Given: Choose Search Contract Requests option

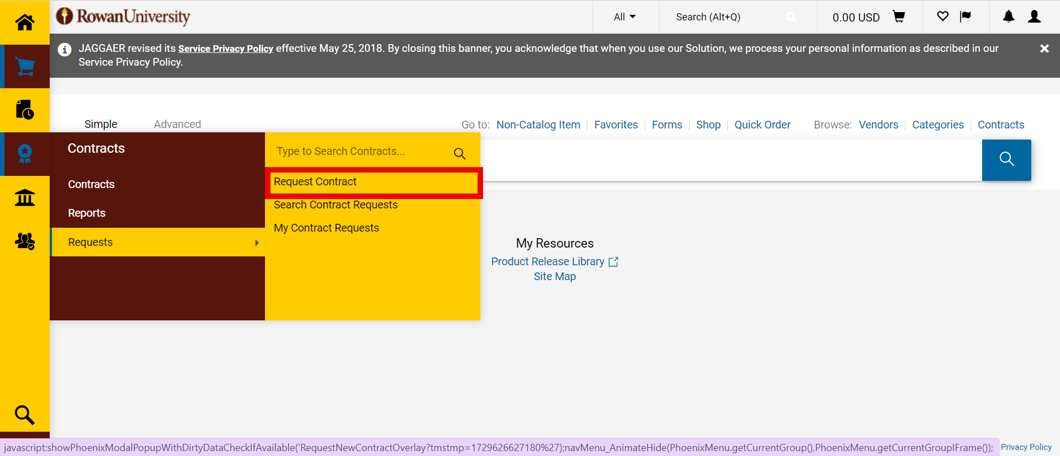Looking at the screenshot, I should pyautogui.click(x=336, y=205).
